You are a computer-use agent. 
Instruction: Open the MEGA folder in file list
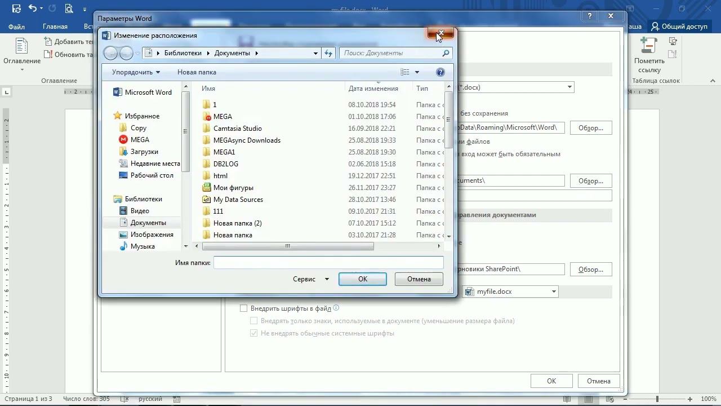pyautogui.click(x=222, y=117)
